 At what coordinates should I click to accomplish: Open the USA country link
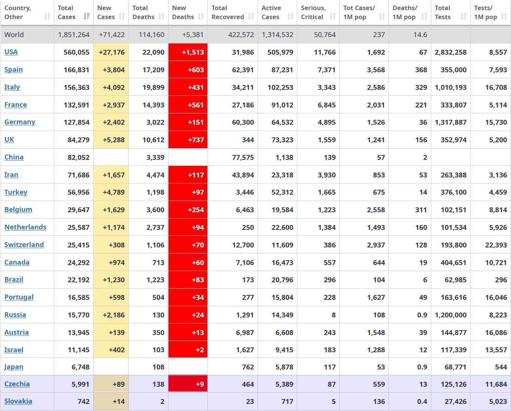coord(11,52)
